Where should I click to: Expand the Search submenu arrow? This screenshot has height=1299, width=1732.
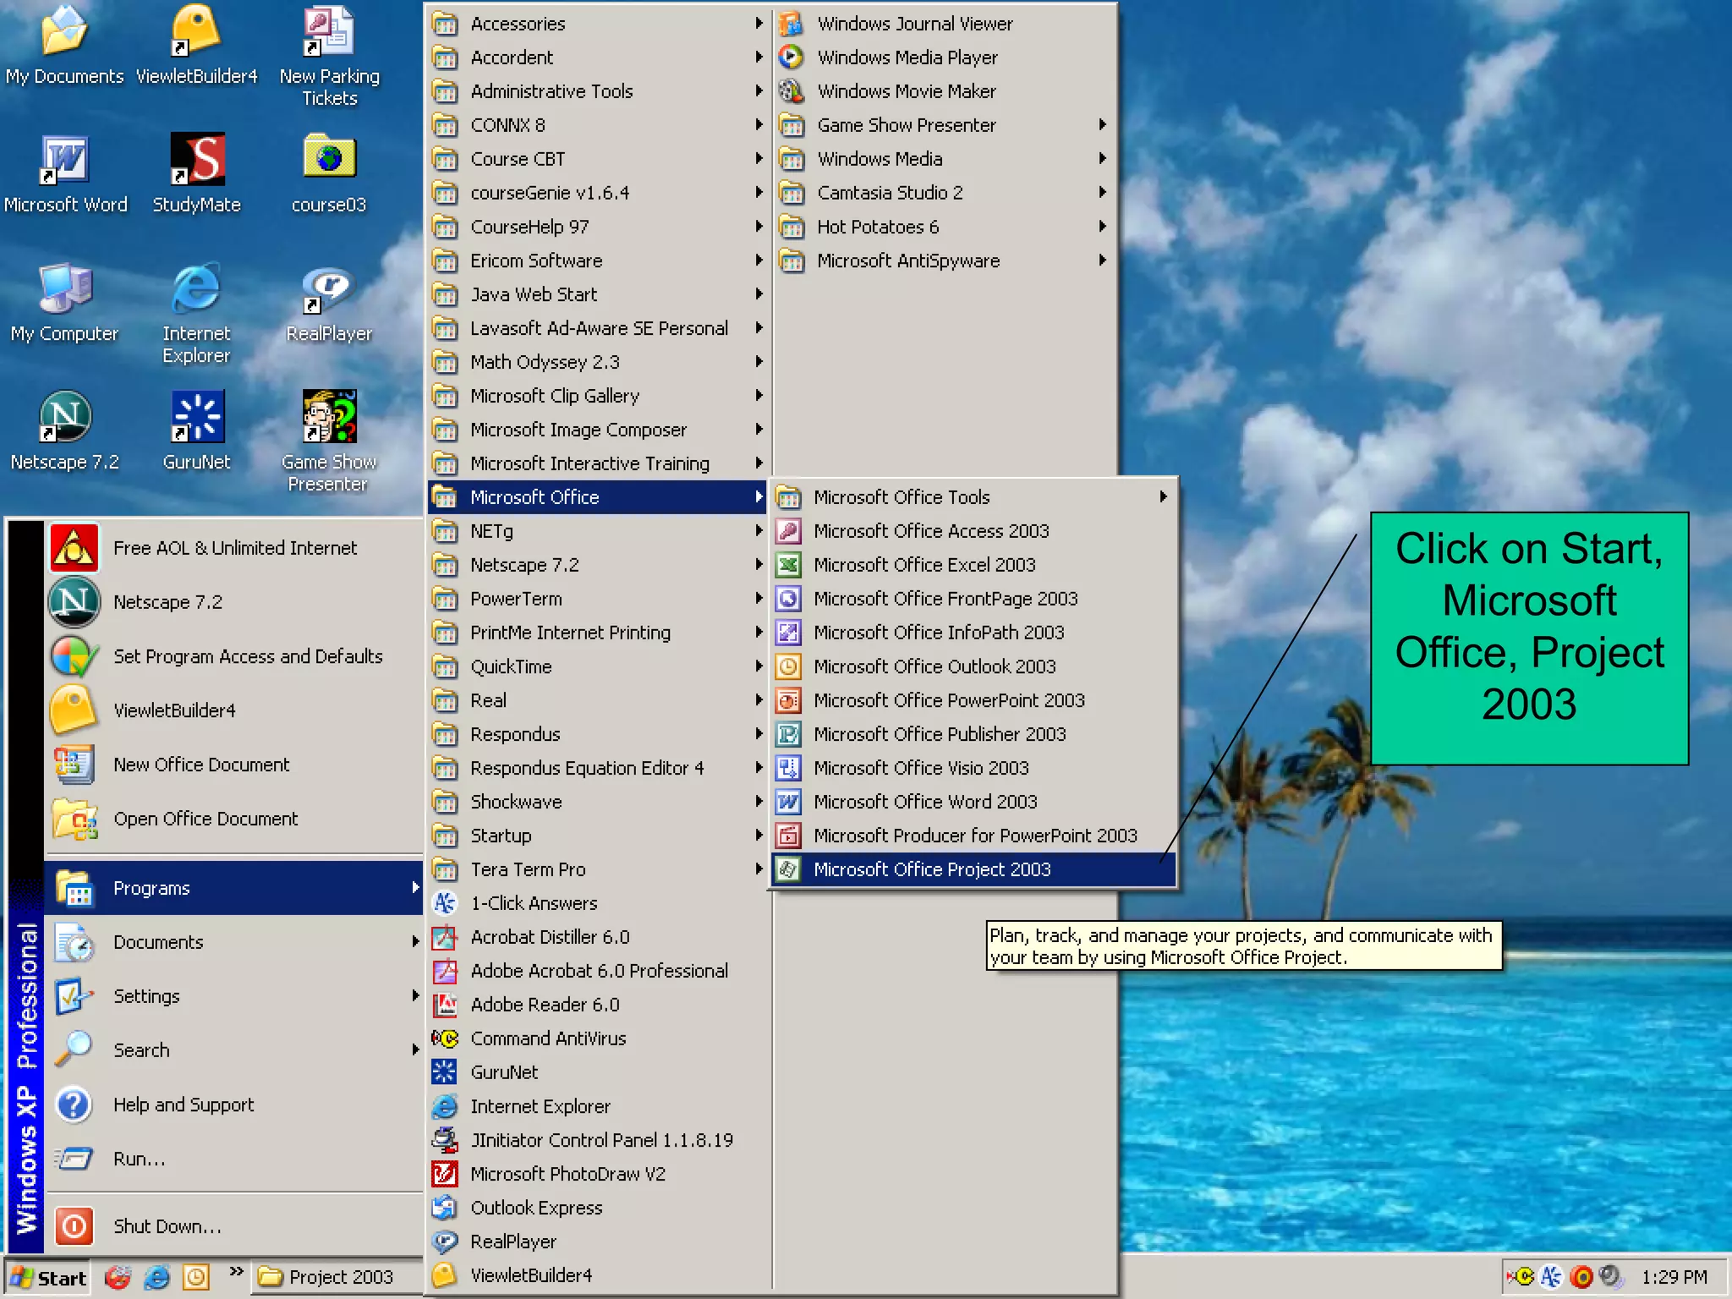415,1050
